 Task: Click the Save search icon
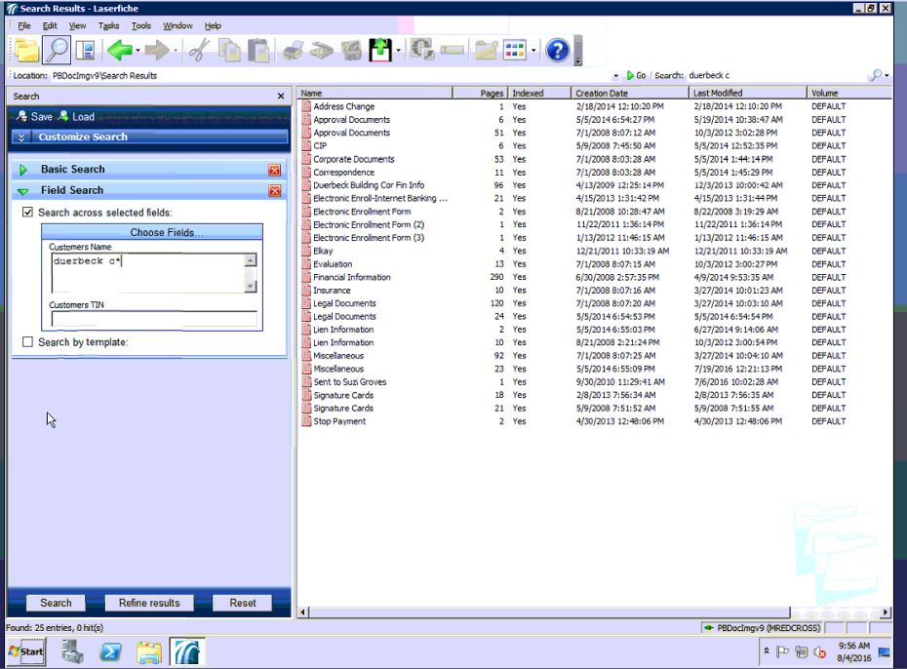(x=33, y=117)
